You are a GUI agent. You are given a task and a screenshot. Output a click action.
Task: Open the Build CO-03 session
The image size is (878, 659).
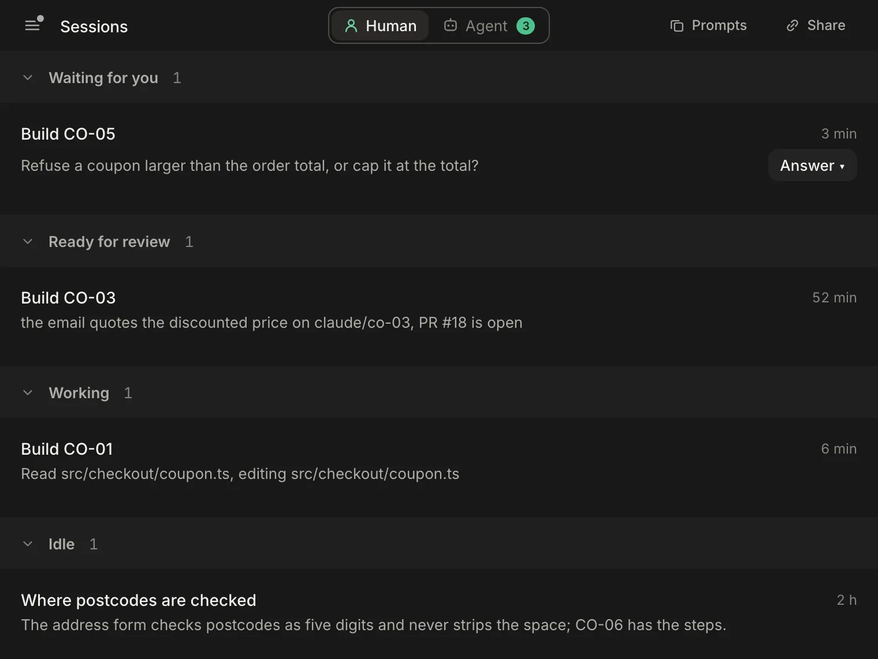439,316
